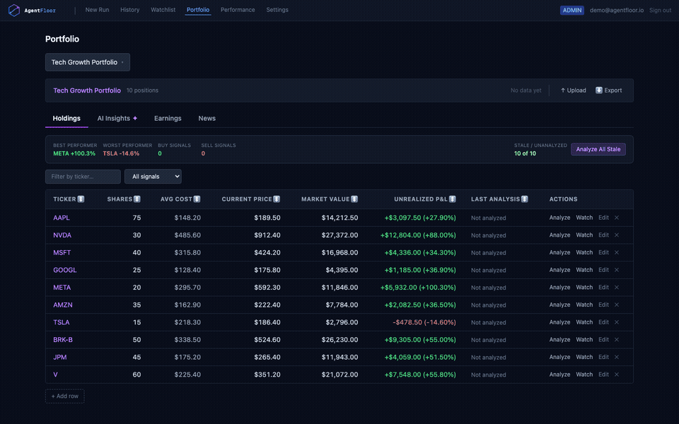Analyze the TSLA position
Viewport: 679px width, 424px height.
pyautogui.click(x=559, y=322)
